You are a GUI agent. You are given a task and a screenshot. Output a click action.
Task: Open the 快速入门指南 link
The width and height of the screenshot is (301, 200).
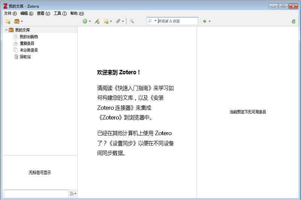pos(133,88)
